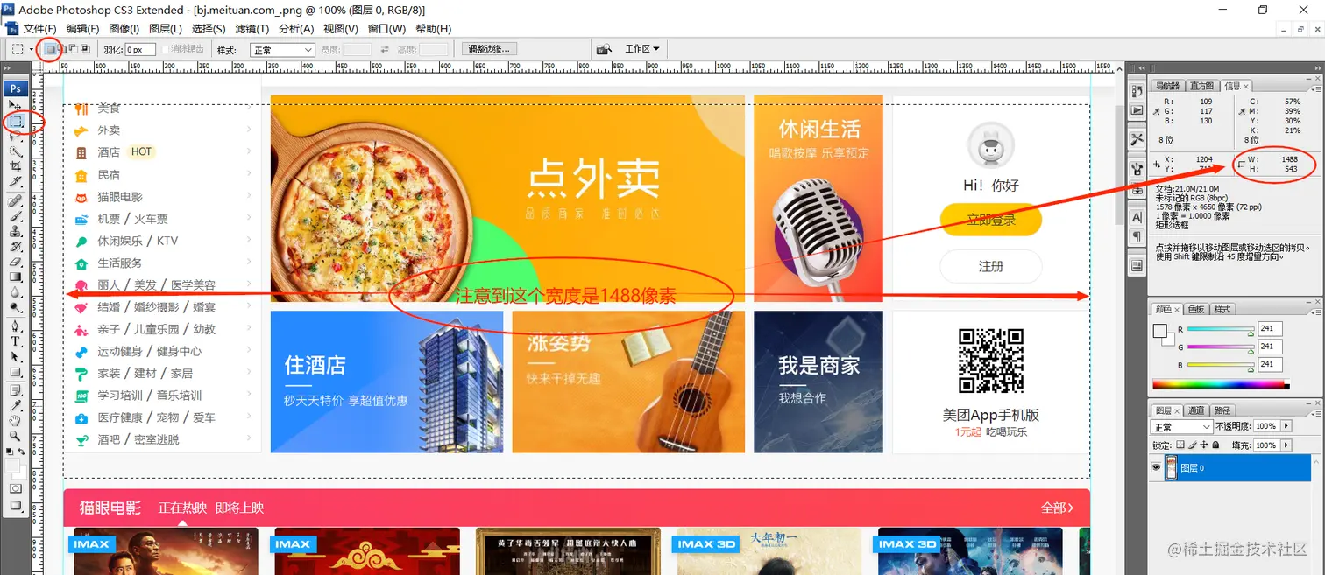Select the 图层 0 layer thumbnail
This screenshot has height=575, width=1325.
pyautogui.click(x=1172, y=468)
